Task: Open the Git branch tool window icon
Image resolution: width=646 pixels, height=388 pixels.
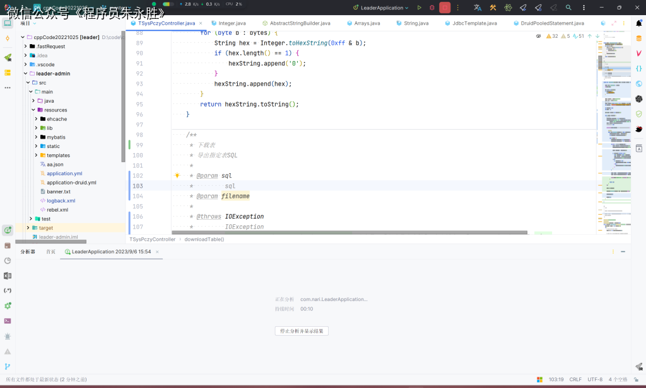Action: 8,366
